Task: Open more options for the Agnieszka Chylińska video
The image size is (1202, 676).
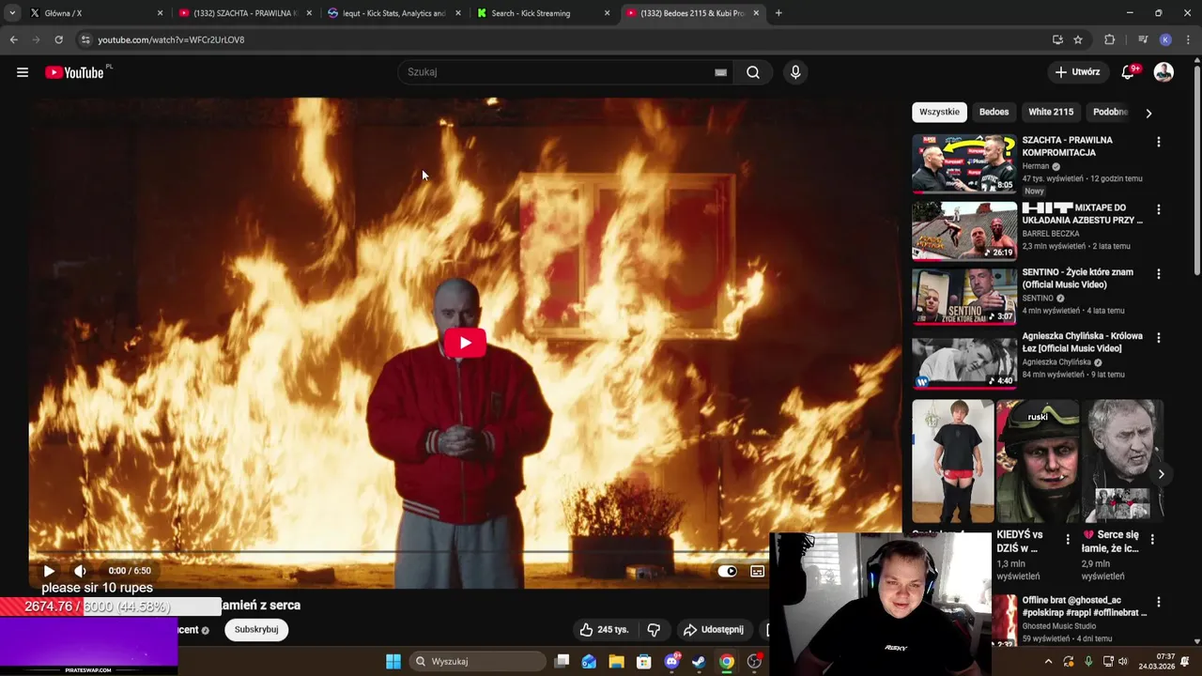Action: [1158, 338]
